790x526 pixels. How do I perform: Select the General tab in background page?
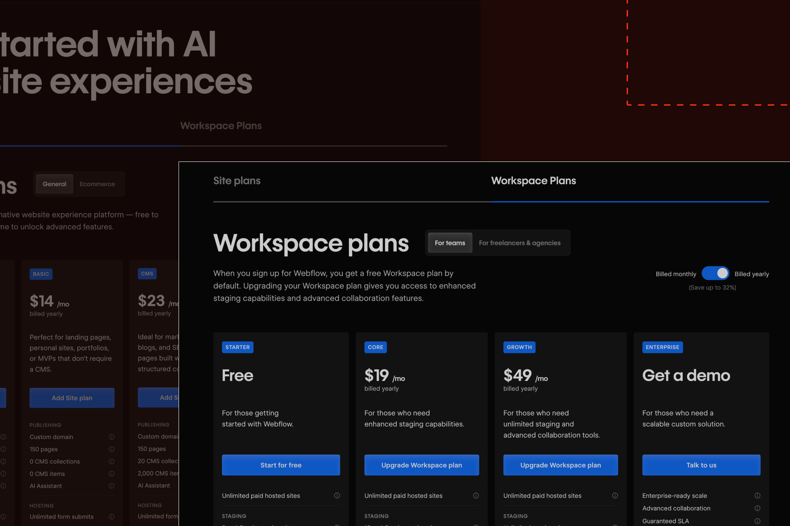pos(54,184)
